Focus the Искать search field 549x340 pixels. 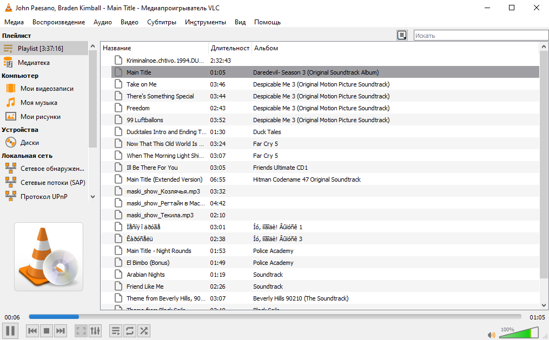coord(481,35)
